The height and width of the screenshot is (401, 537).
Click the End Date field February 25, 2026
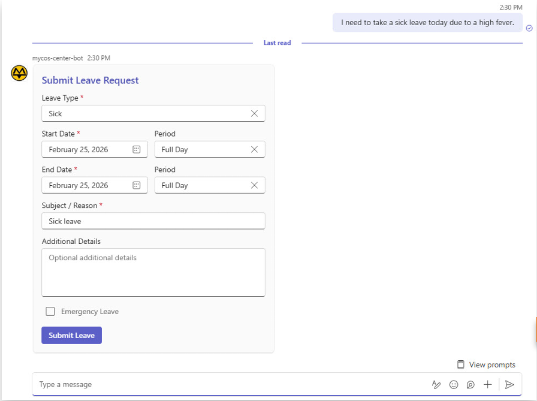click(x=95, y=185)
